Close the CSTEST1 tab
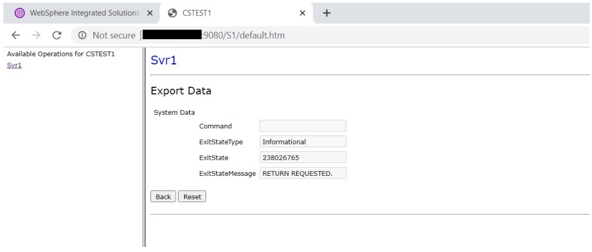 303,13
